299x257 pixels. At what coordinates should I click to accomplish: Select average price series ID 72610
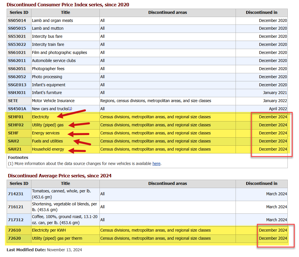14,230
